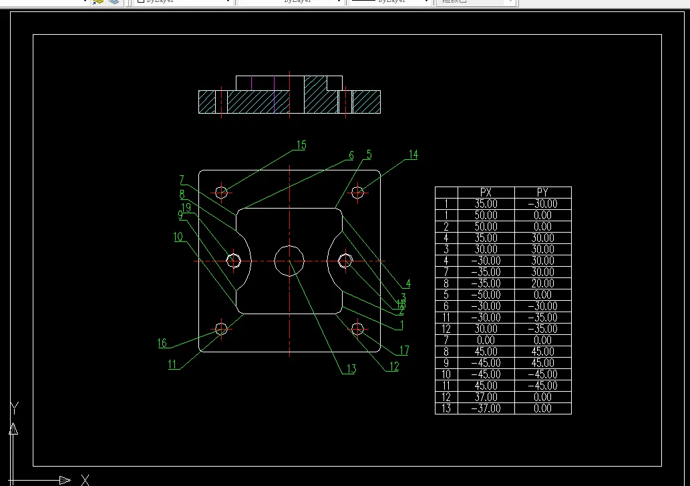Viewport: 690px width, 486px height.
Task: Pick the green leader label 6 in drawing
Action: pyautogui.click(x=351, y=155)
